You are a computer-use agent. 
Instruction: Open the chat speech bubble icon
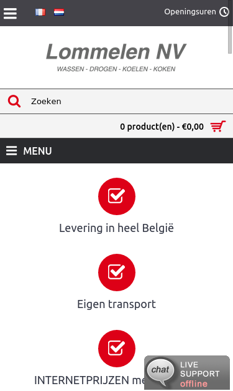point(160,371)
